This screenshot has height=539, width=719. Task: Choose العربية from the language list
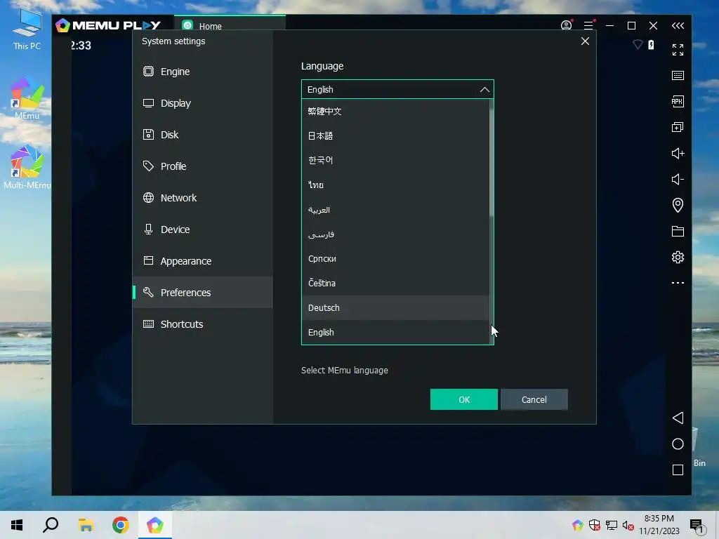[x=395, y=209]
